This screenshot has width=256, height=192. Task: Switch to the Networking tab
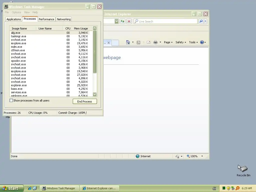click(x=64, y=19)
